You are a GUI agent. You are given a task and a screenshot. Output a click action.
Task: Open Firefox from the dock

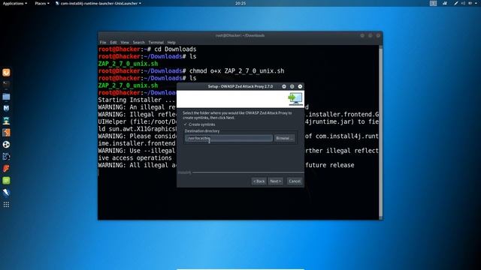pos(6,73)
